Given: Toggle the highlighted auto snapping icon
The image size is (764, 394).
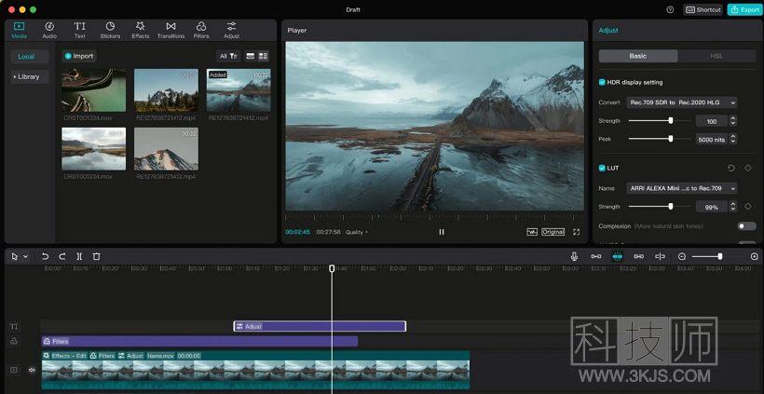Looking at the screenshot, I should 618,256.
